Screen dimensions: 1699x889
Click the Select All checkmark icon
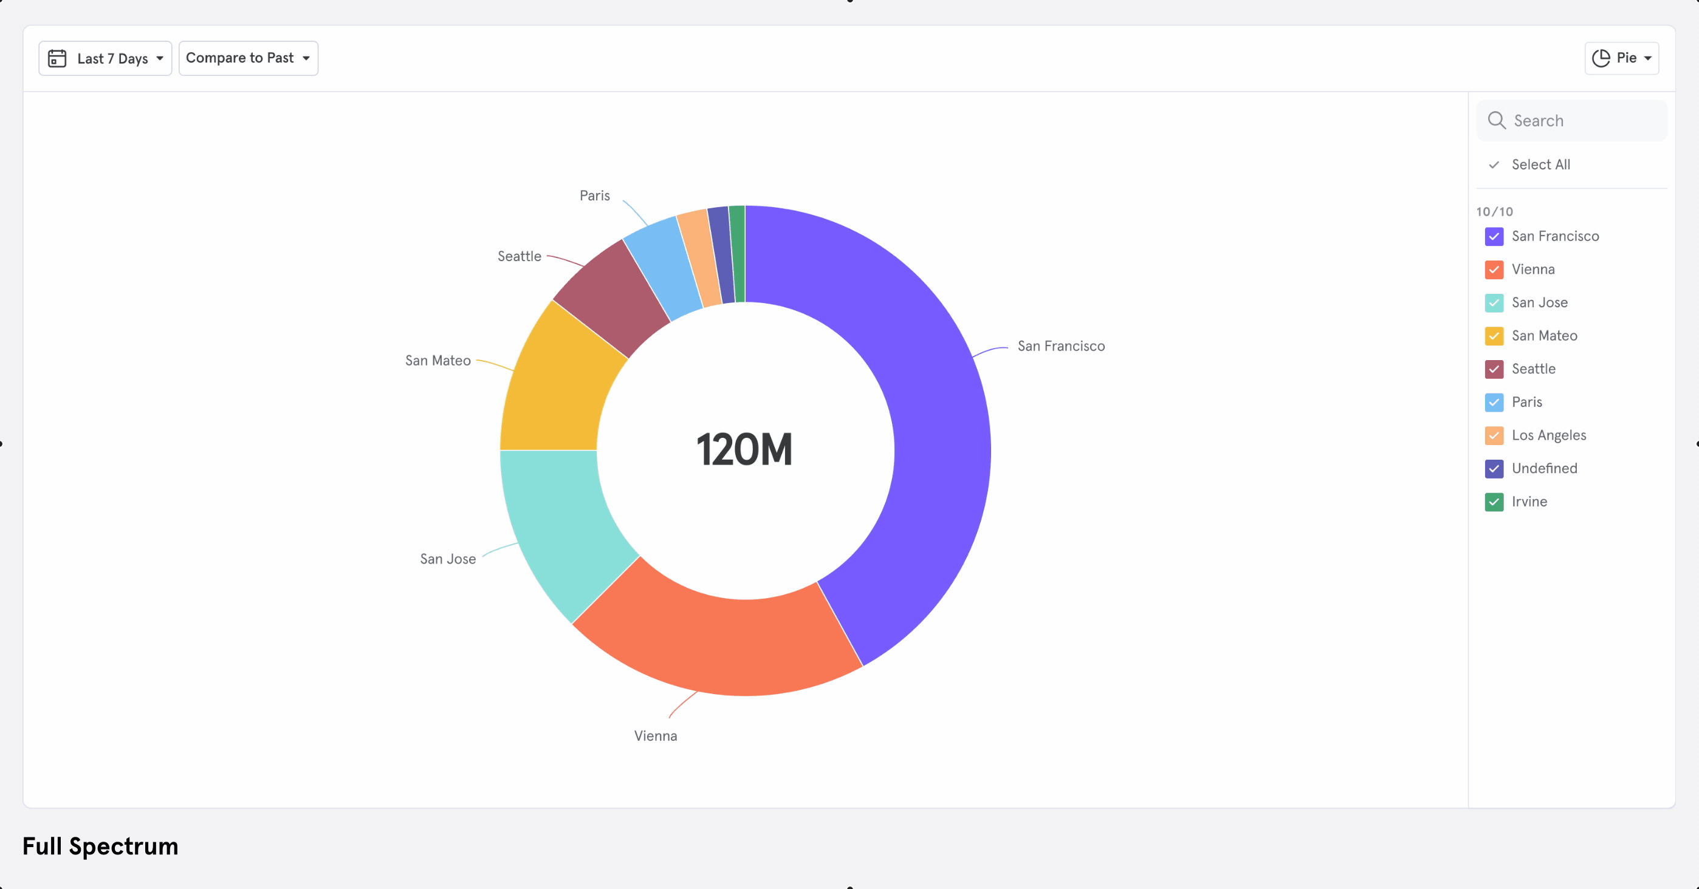click(x=1494, y=165)
